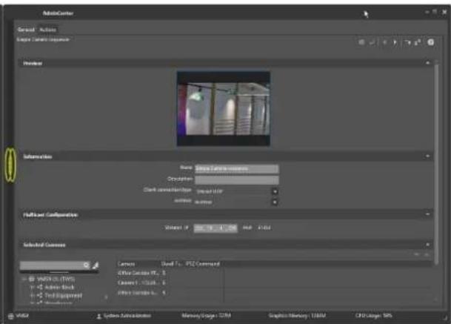Click the Name text field
This screenshot has width=451, height=324.
(237, 168)
